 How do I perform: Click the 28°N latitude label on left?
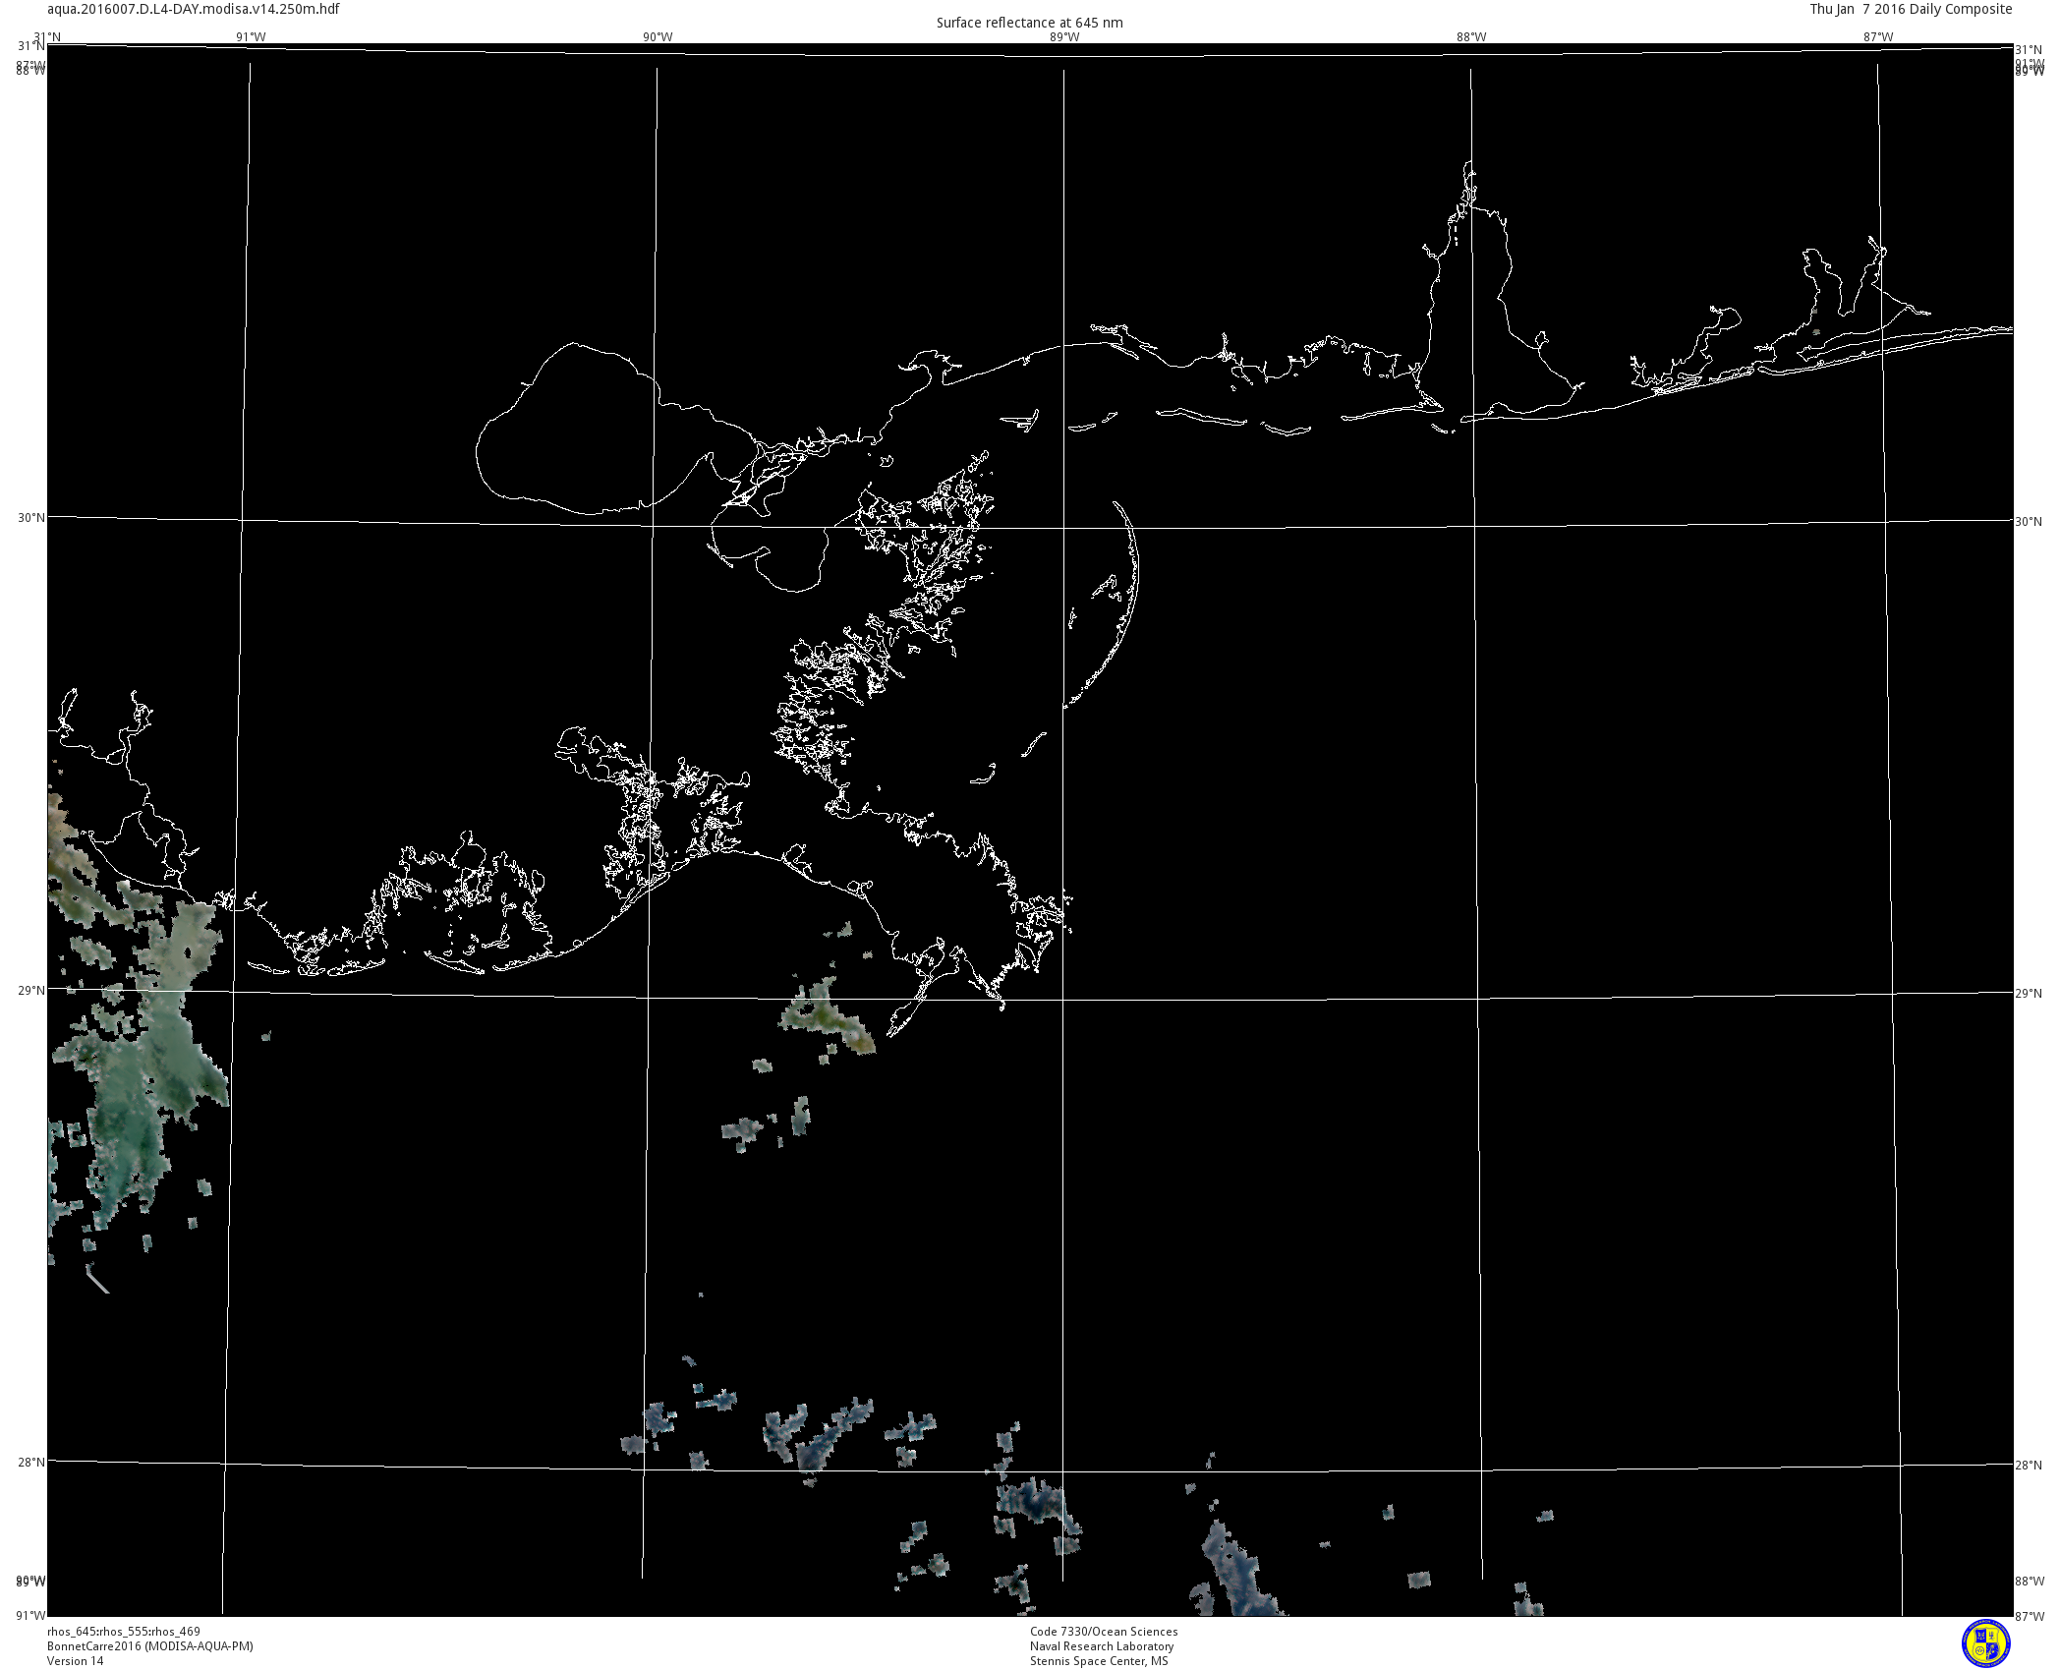point(30,1462)
